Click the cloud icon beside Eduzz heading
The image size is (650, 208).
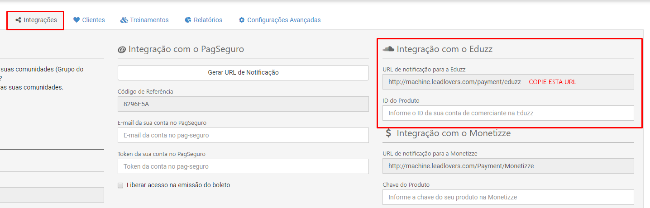click(388, 49)
